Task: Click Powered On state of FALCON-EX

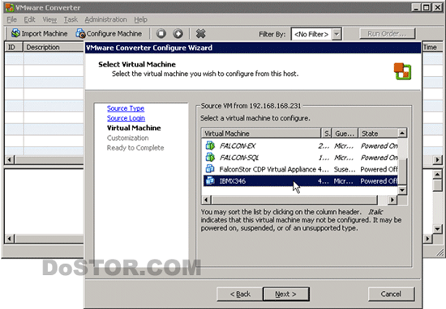Action: pos(379,146)
